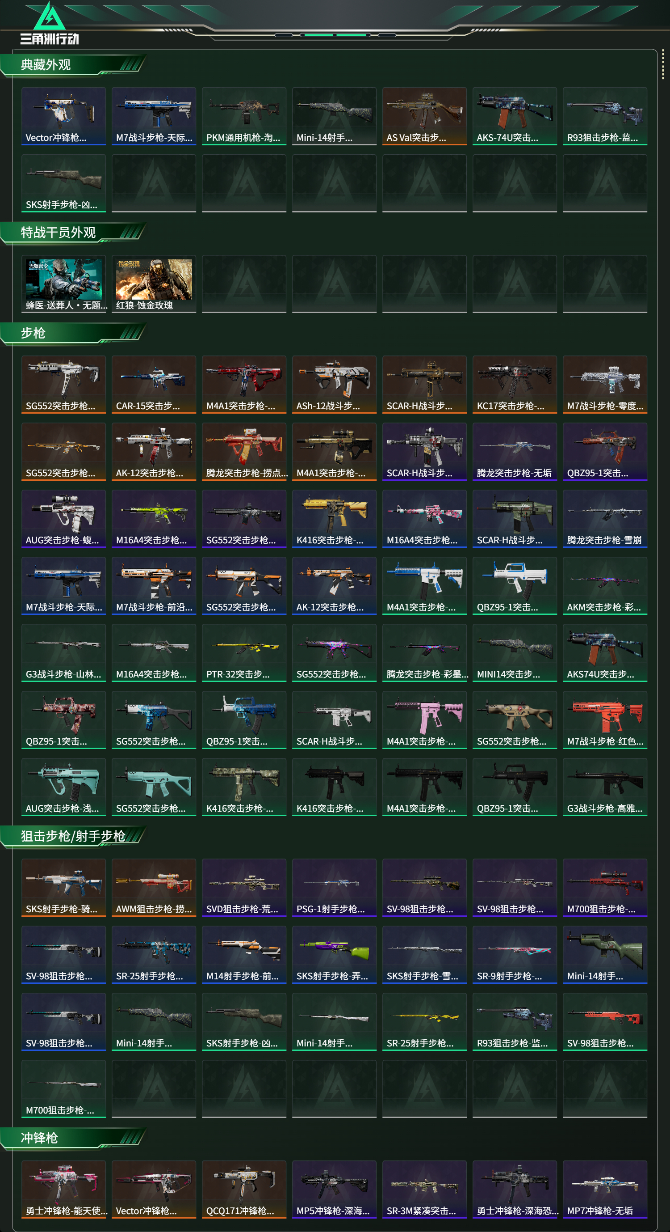Select the PKM通用机枪 skin thumbnail
This screenshot has height=1232, width=670.
tap(244, 116)
